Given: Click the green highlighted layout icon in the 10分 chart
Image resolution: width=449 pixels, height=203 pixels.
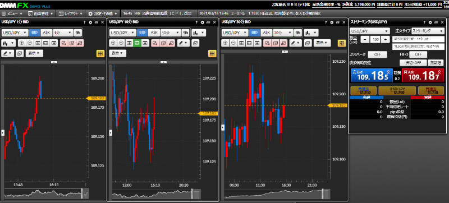Looking at the screenshot, I should pyautogui.click(x=137, y=43).
